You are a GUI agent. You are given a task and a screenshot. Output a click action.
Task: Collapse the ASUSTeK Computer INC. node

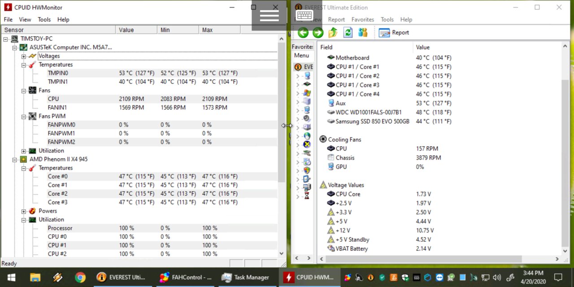coord(15,47)
